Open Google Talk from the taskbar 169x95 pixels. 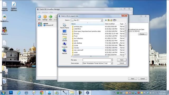pos(34,93)
